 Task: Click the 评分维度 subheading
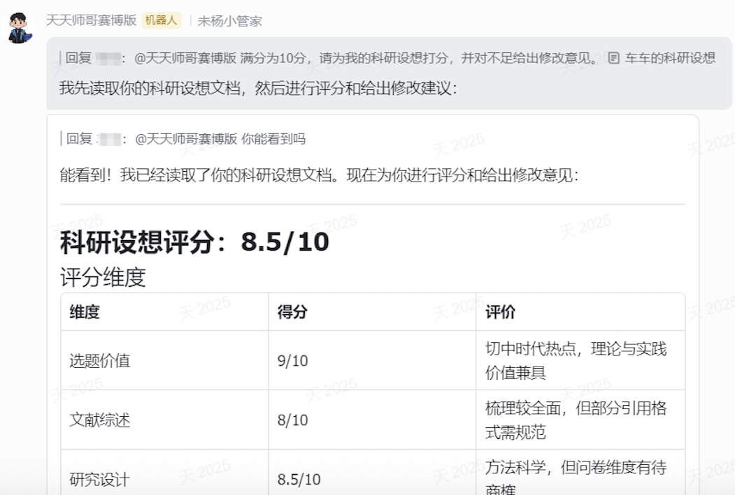[x=103, y=277]
